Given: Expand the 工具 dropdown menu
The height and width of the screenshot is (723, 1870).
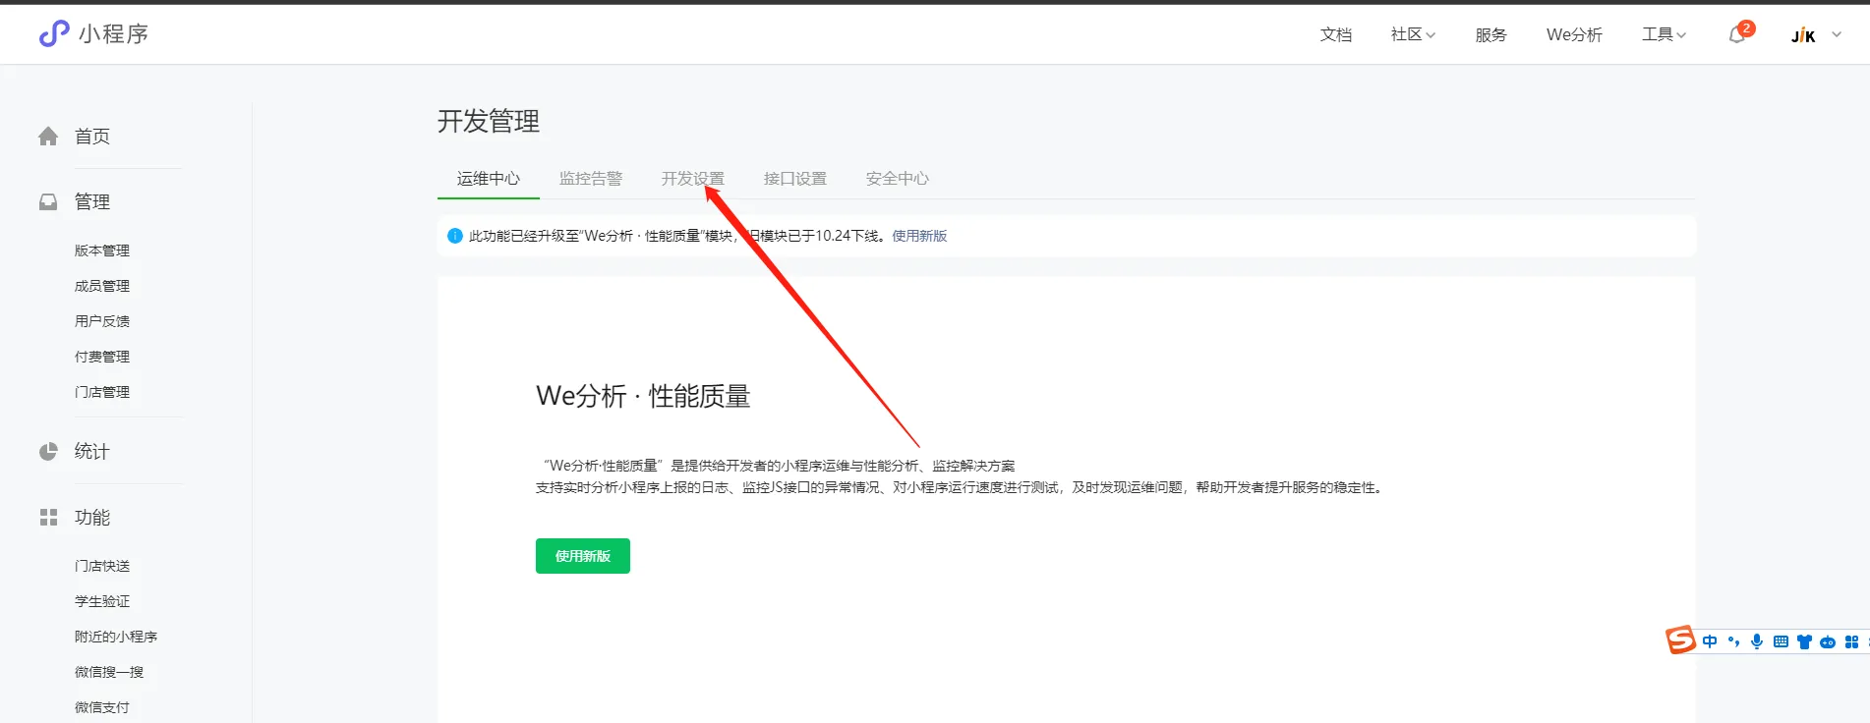Looking at the screenshot, I should (1664, 34).
